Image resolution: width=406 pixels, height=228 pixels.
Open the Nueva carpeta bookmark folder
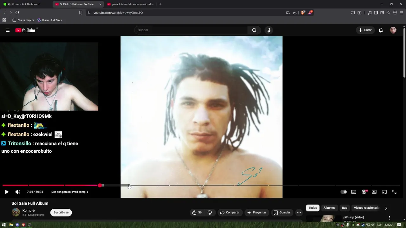(x=23, y=20)
